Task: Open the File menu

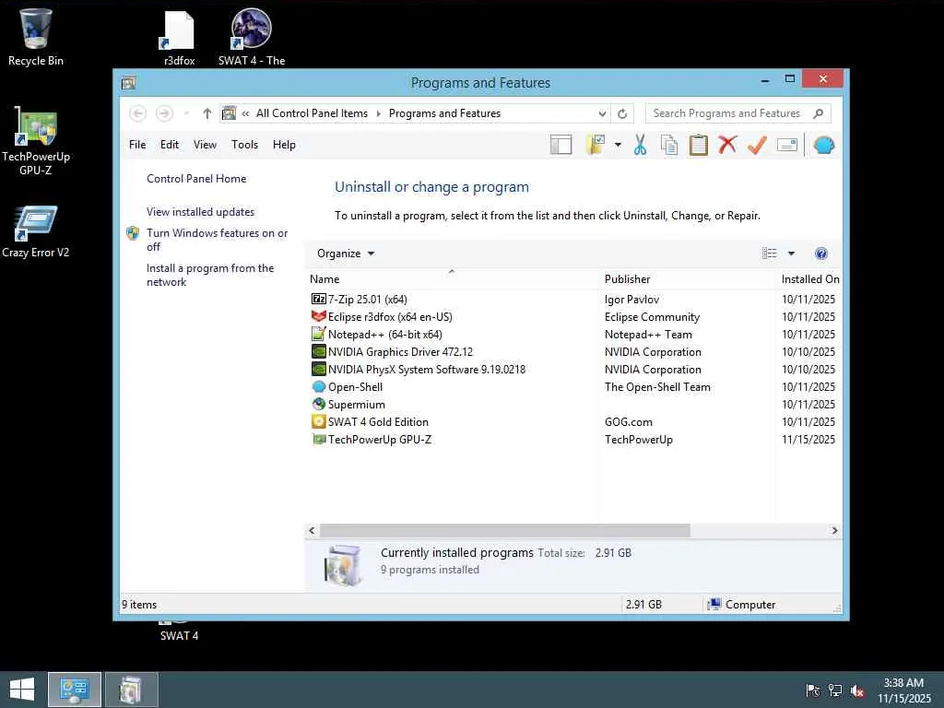Action: click(x=137, y=145)
